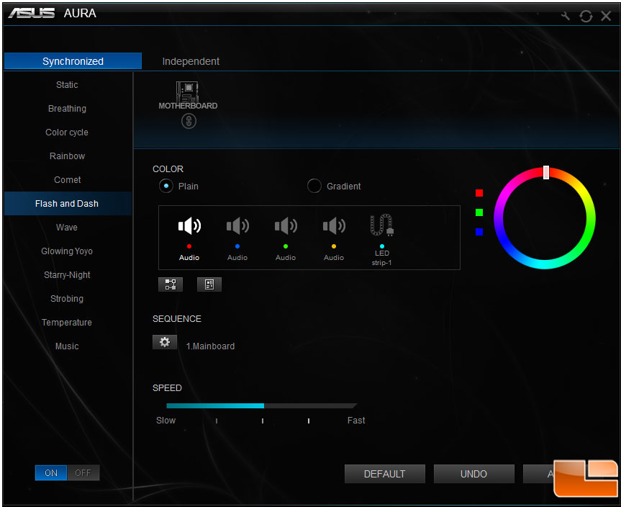Screen dimensions: 621x507
Task: Click the UNDO button
Action: (473, 474)
